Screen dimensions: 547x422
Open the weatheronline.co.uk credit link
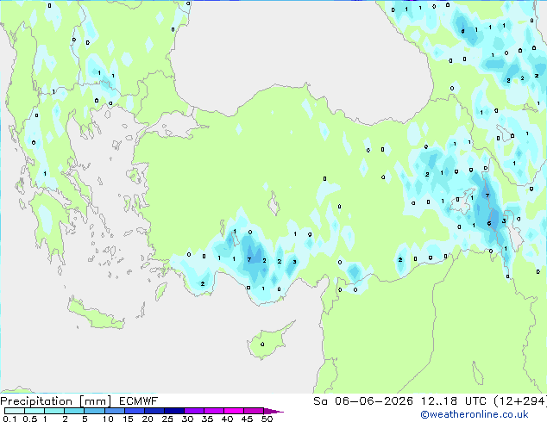click(x=475, y=414)
